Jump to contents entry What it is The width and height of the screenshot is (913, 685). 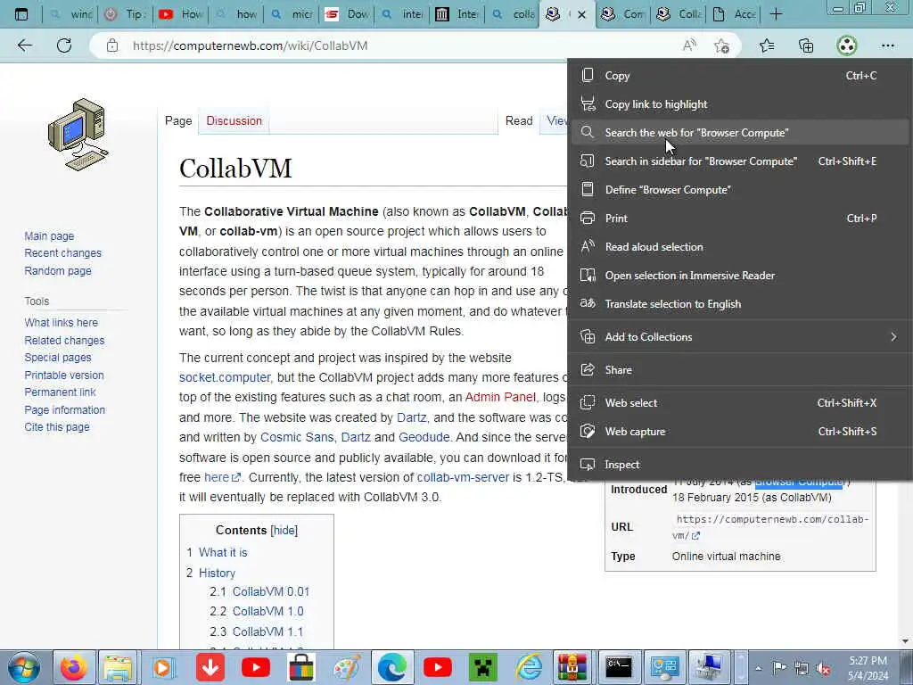(x=222, y=552)
